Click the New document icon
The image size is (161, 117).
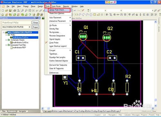coord(3,10)
